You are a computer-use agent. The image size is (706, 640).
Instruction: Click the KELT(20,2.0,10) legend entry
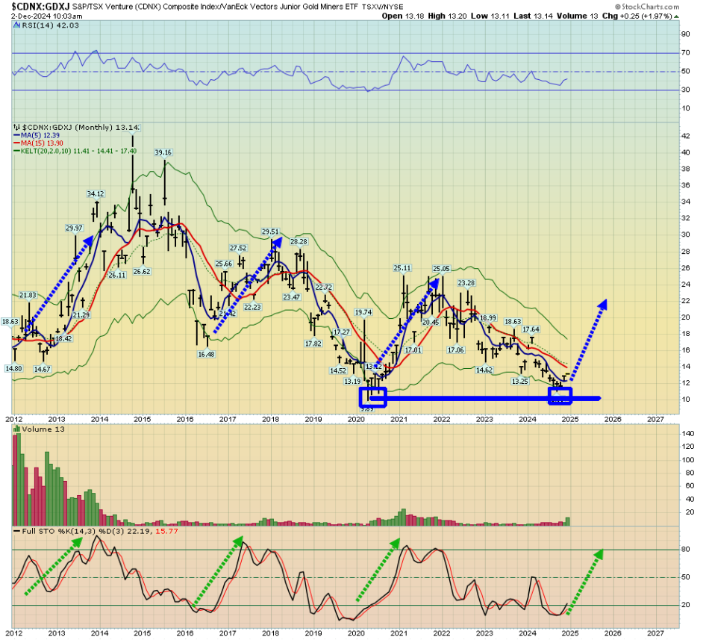[x=75, y=151]
